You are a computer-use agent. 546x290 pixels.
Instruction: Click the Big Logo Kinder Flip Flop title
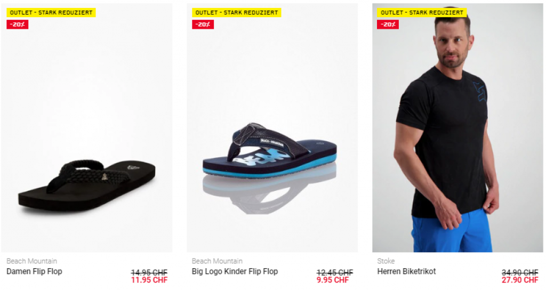pyautogui.click(x=235, y=271)
